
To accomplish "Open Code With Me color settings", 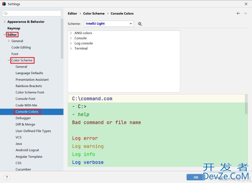I will 26,105.
